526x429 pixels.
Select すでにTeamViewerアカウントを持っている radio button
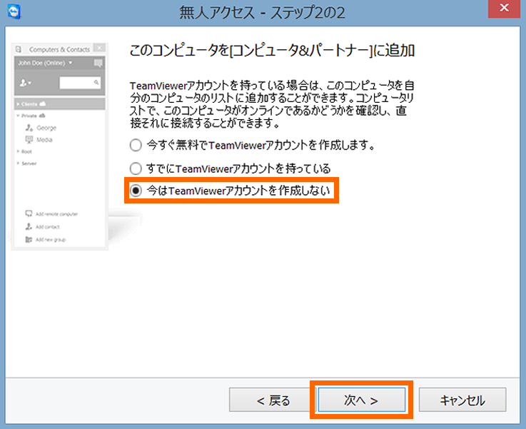136,168
